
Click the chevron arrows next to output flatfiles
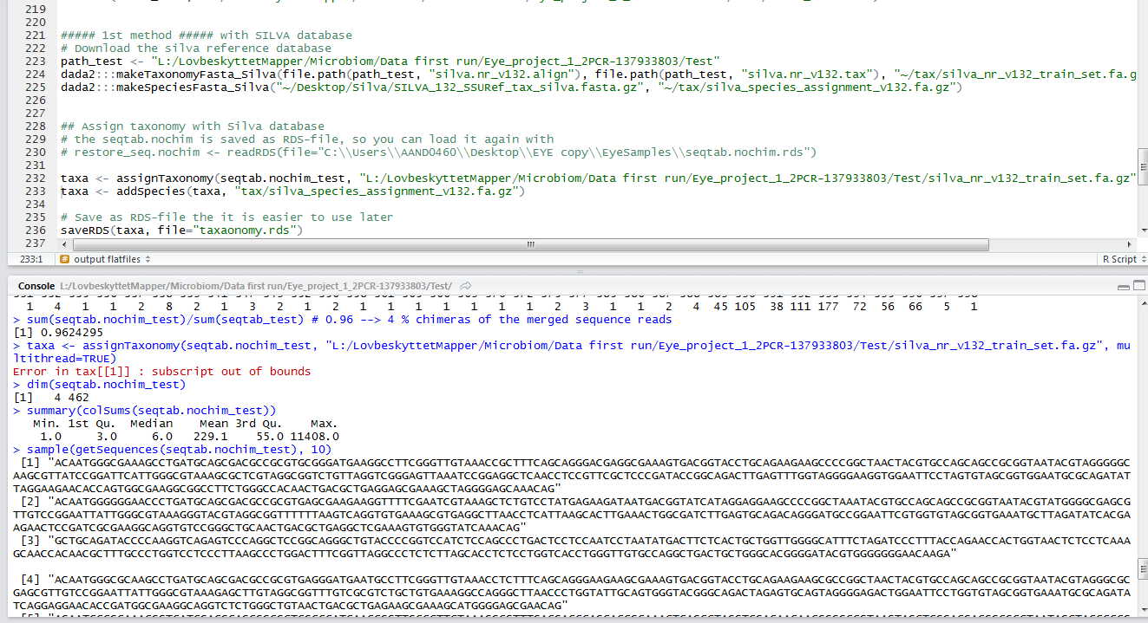tap(148, 259)
